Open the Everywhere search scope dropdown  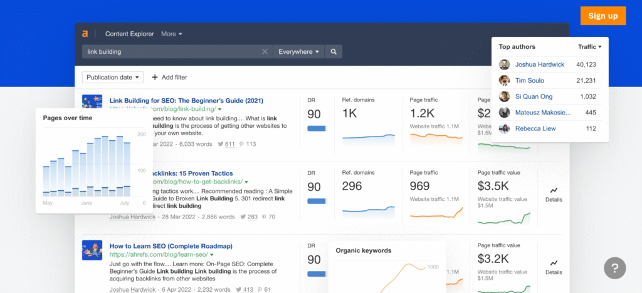[298, 51]
